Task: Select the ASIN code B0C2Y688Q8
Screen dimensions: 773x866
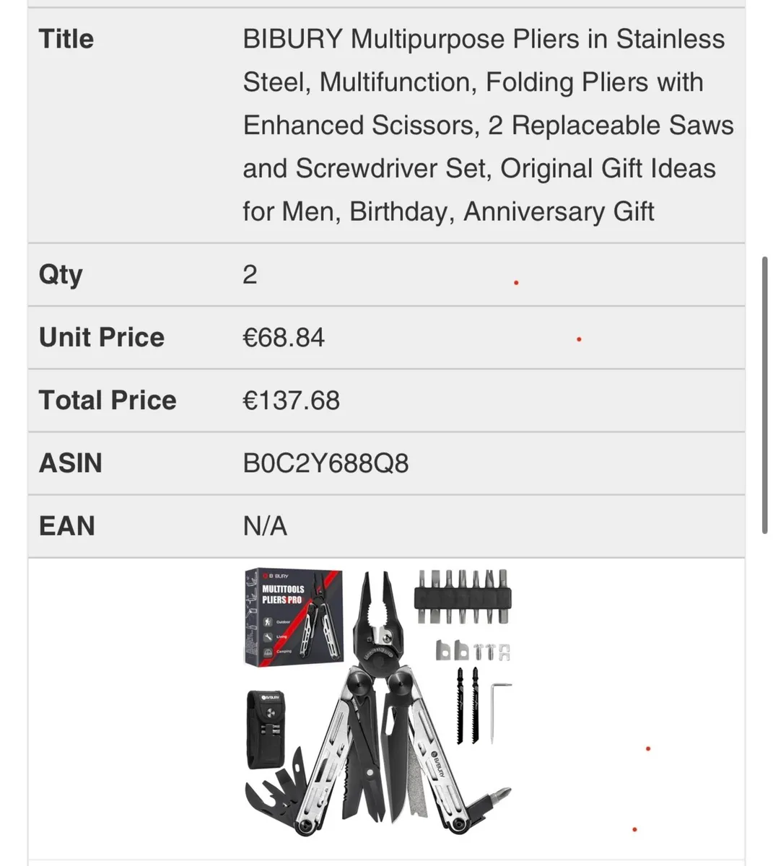Action: (326, 463)
